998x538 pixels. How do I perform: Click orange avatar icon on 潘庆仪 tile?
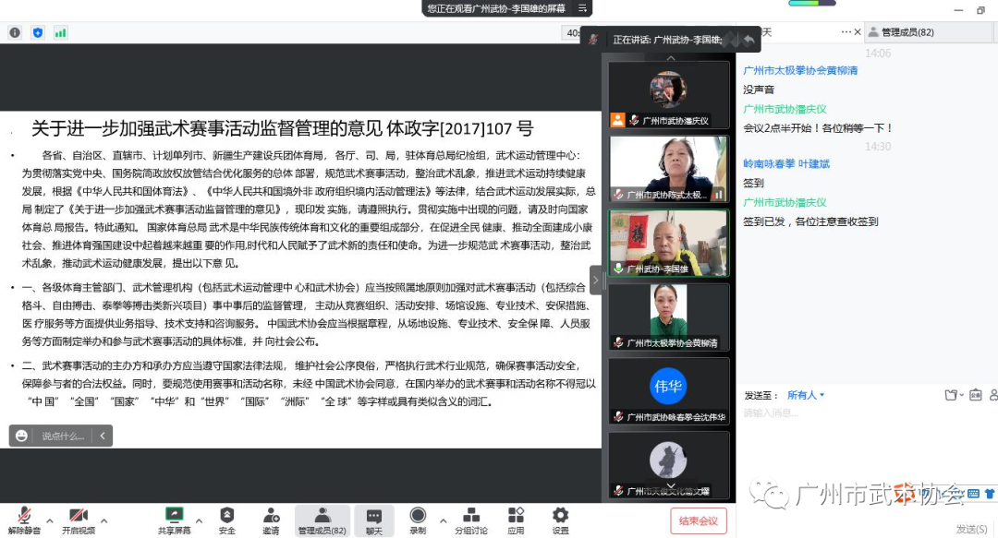point(617,120)
